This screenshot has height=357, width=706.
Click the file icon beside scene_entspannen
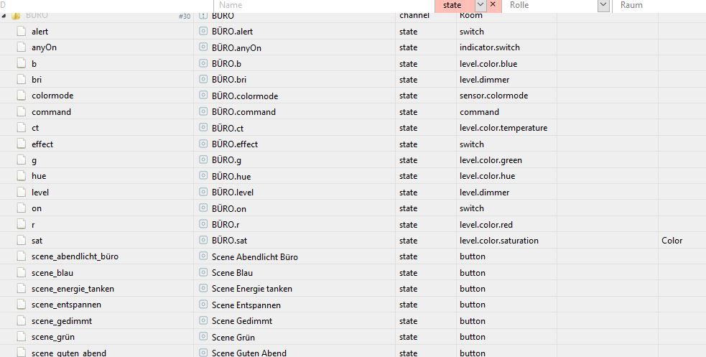[21, 305]
